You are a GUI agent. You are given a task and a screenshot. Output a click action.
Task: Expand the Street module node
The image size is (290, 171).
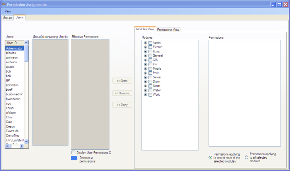(145, 86)
